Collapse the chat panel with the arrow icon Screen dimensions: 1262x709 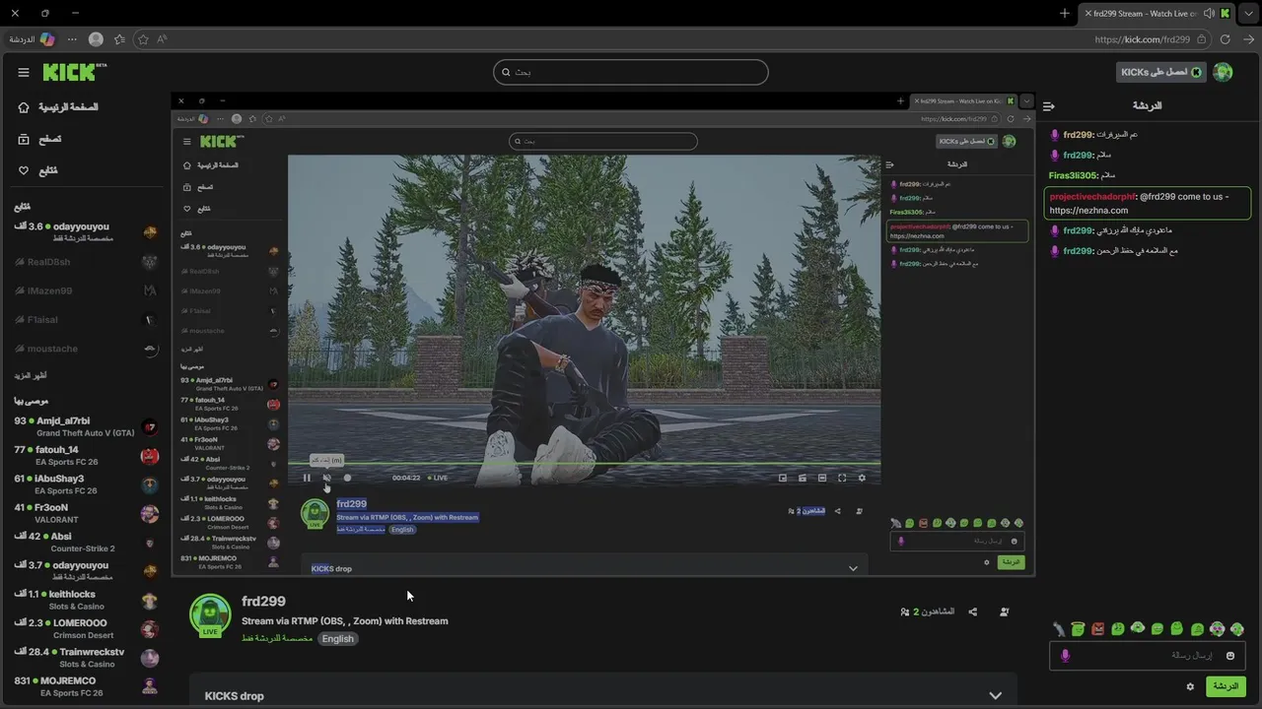1049,106
